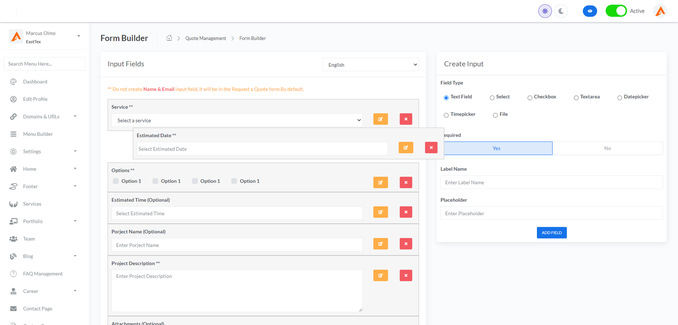This screenshot has width=678, height=325.
Task: Click the home icon in breadcrumb
Action: pyautogui.click(x=169, y=38)
